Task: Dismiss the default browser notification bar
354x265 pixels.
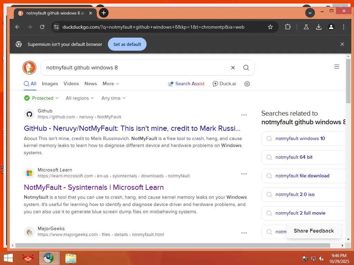Action: point(342,44)
